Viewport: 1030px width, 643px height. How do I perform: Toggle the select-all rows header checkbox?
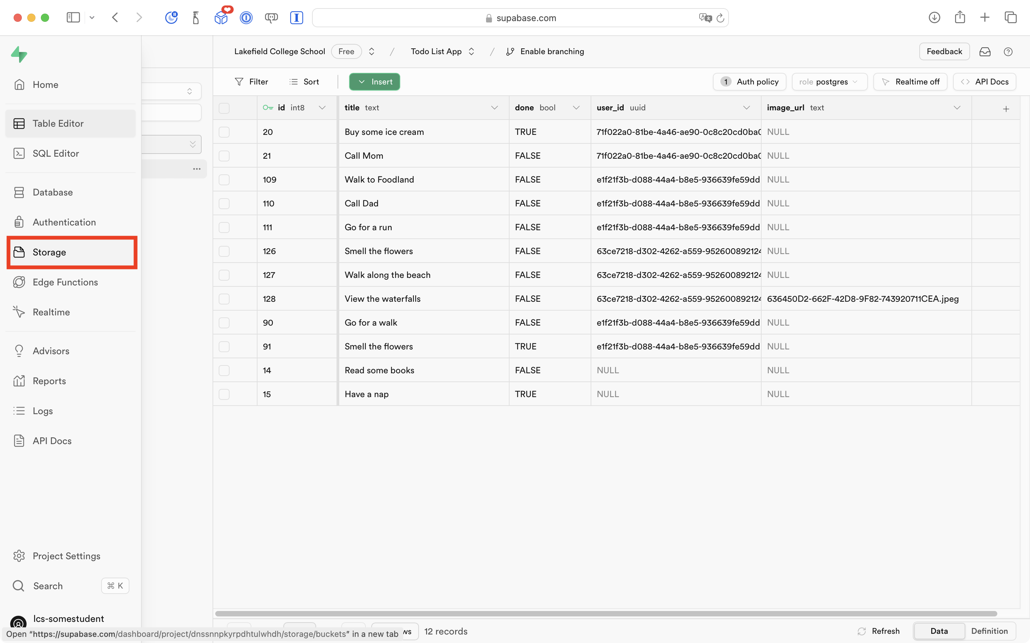click(x=224, y=108)
